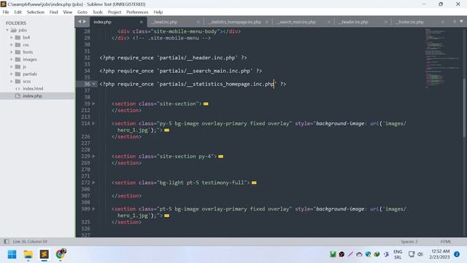The height and width of the screenshot is (263, 467).
Task: Toggle the sidebar from status bar icon
Action: coord(7,242)
